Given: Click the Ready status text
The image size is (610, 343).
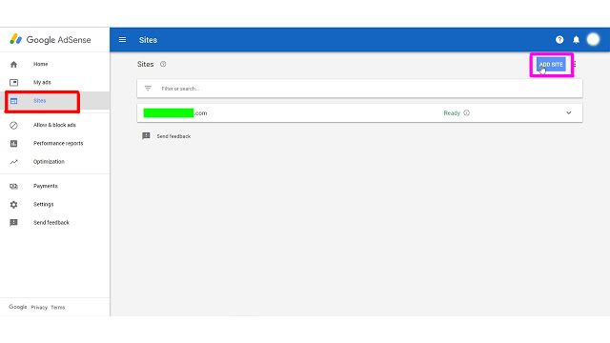Looking at the screenshot, I should click(452, 113).
